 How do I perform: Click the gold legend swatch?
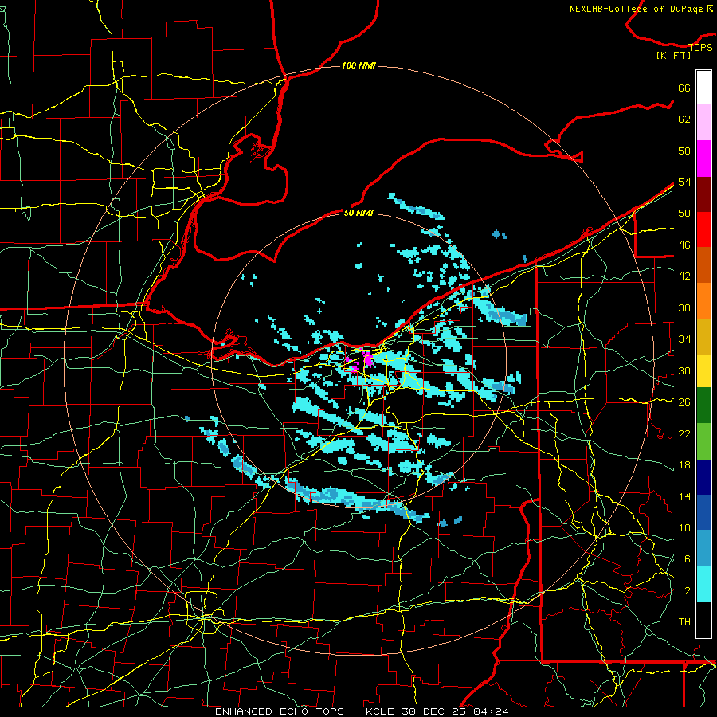pyautogui.click(x=703, y=337)
